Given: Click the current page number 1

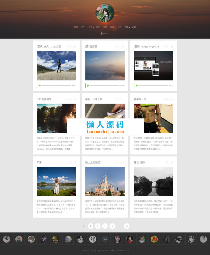Looking at the screenshot, I should pos(83,226).
